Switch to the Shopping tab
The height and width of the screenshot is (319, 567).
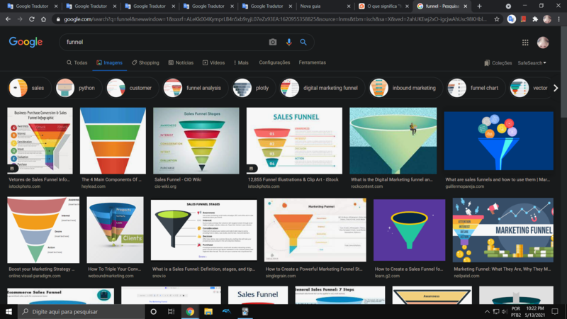click(145, 62)
